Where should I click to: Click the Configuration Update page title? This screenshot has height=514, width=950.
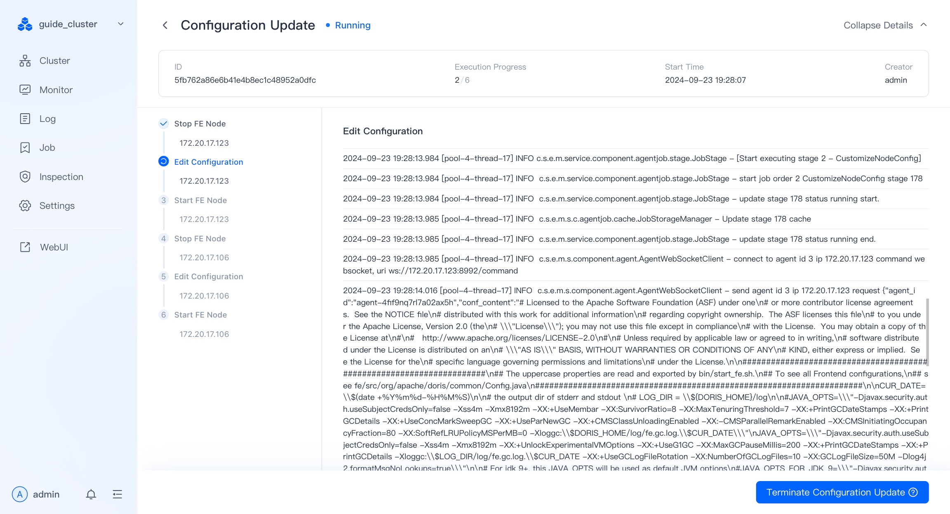pos(248,25)
